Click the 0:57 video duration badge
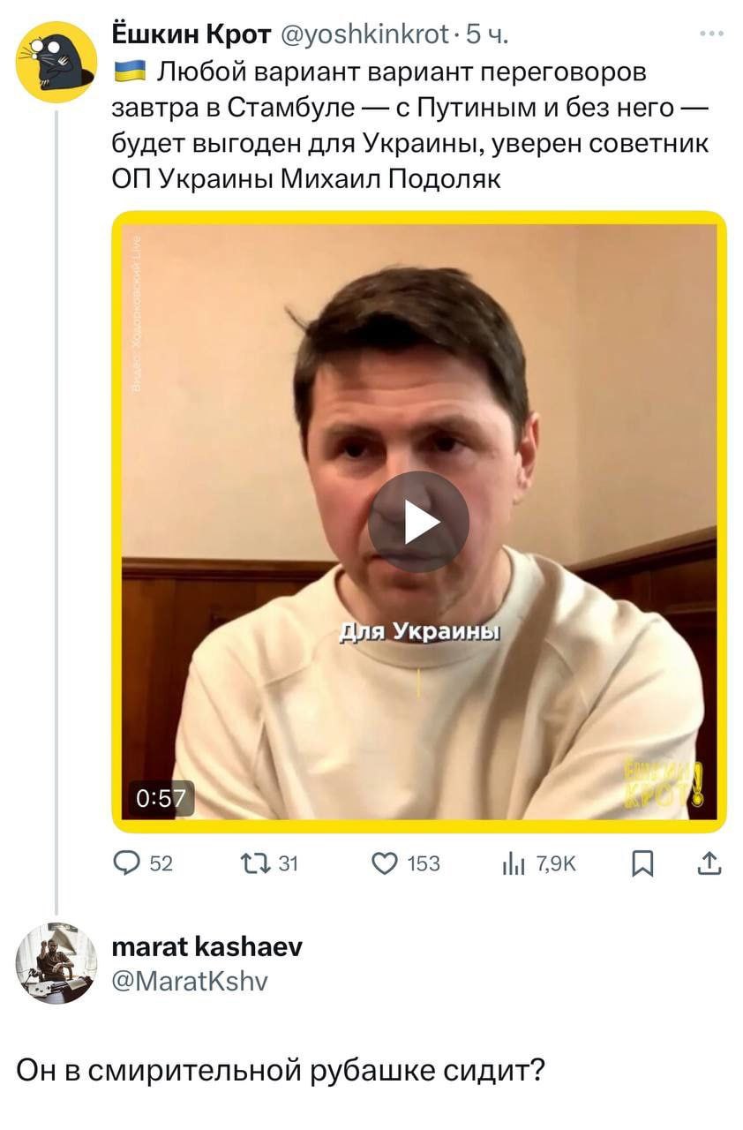Viewport: 743px width, 1130px height. [161, 798]
